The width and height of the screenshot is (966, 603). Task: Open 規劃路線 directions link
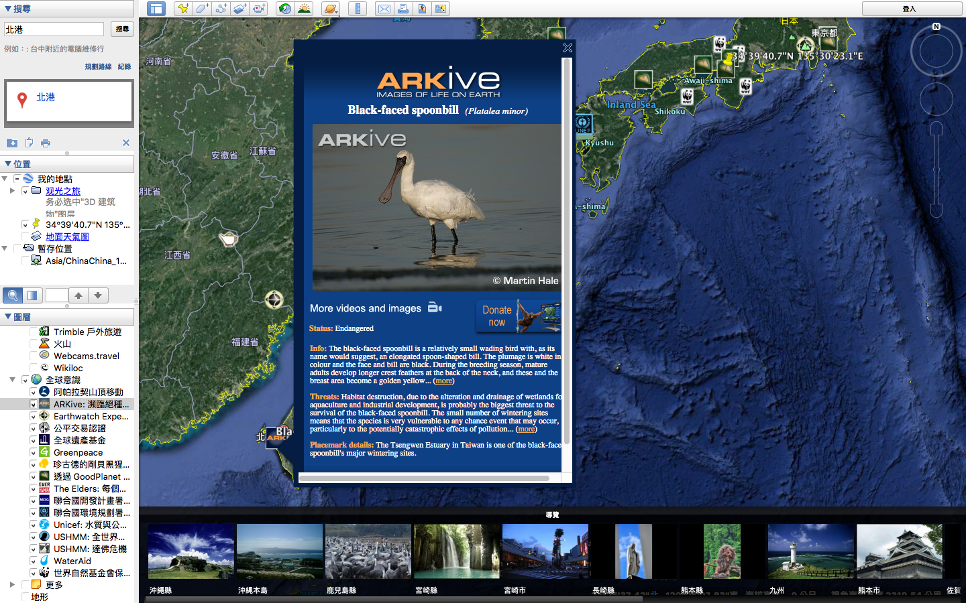(99, 67)
